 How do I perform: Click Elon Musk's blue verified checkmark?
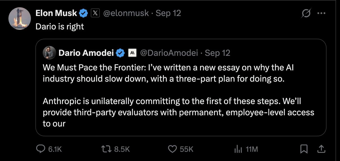click(x=84, y=13)
